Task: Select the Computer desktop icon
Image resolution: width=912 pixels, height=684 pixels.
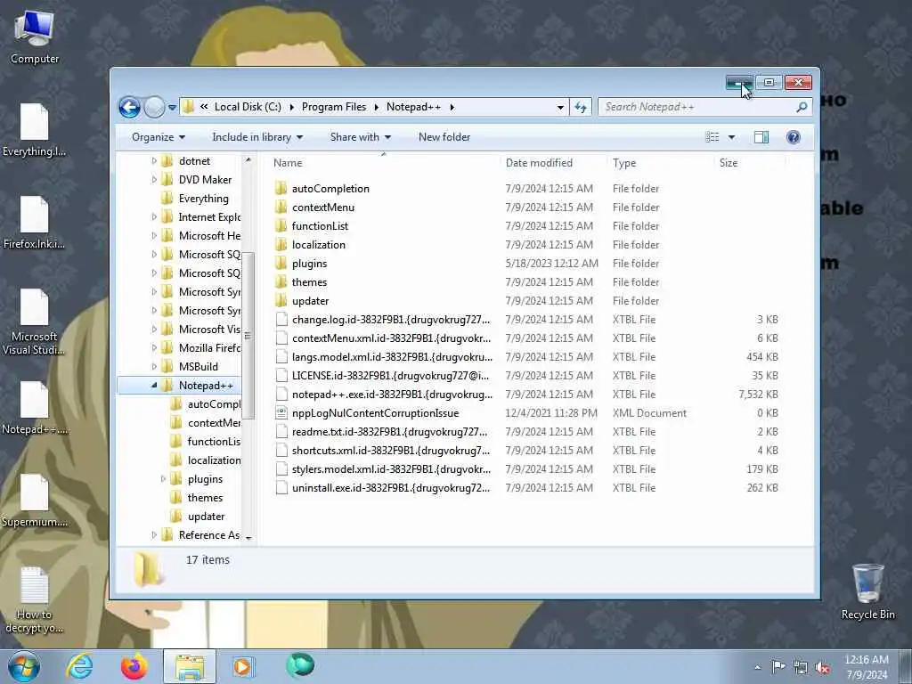Action: pos(35,37)
